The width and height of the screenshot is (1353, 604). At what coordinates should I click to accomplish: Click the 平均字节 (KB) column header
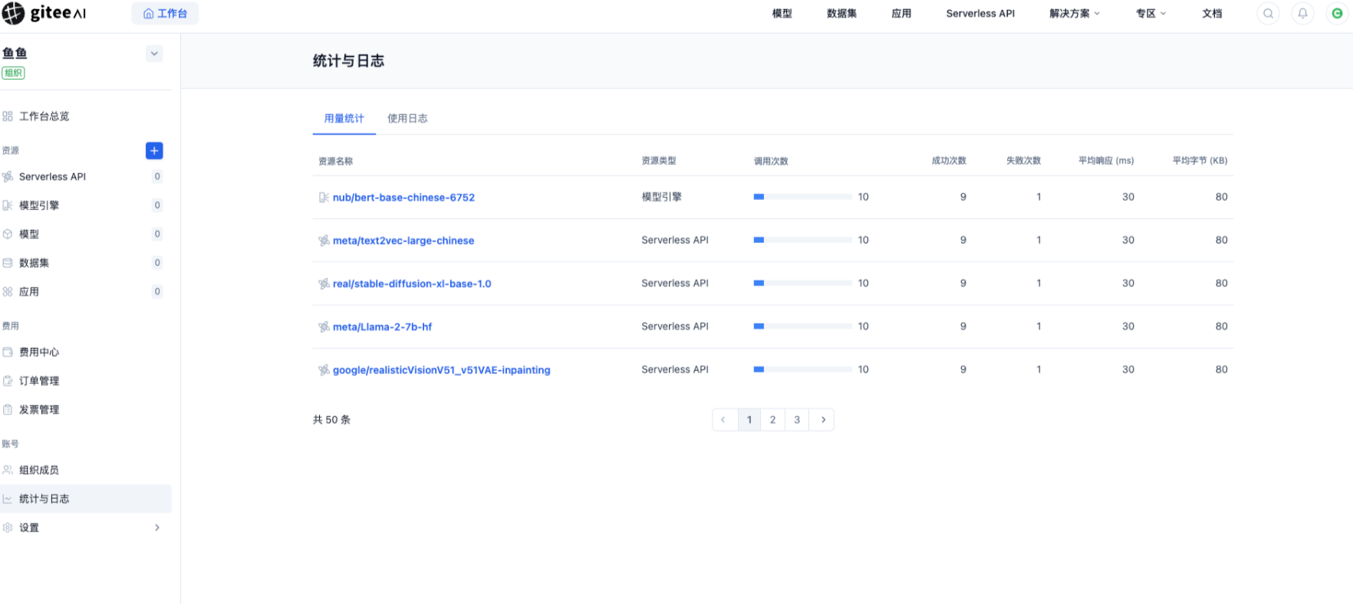tap(1200, 160)
